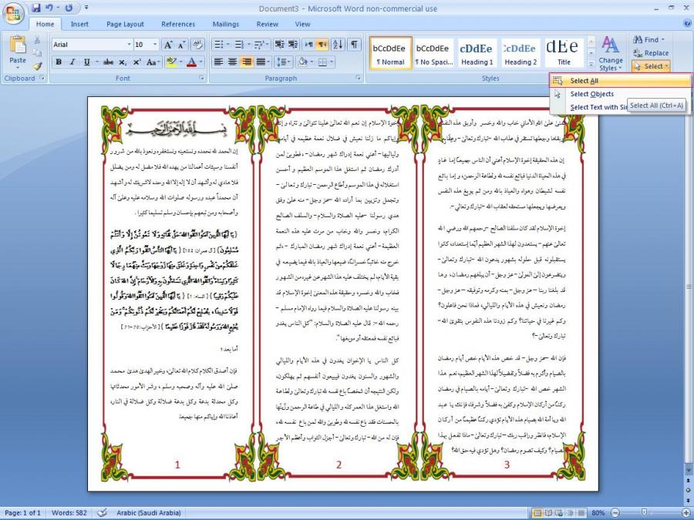This screenshot has width=694, height=520.
Task: Switch to the Page Layout tab
Action: click(125, 24)
